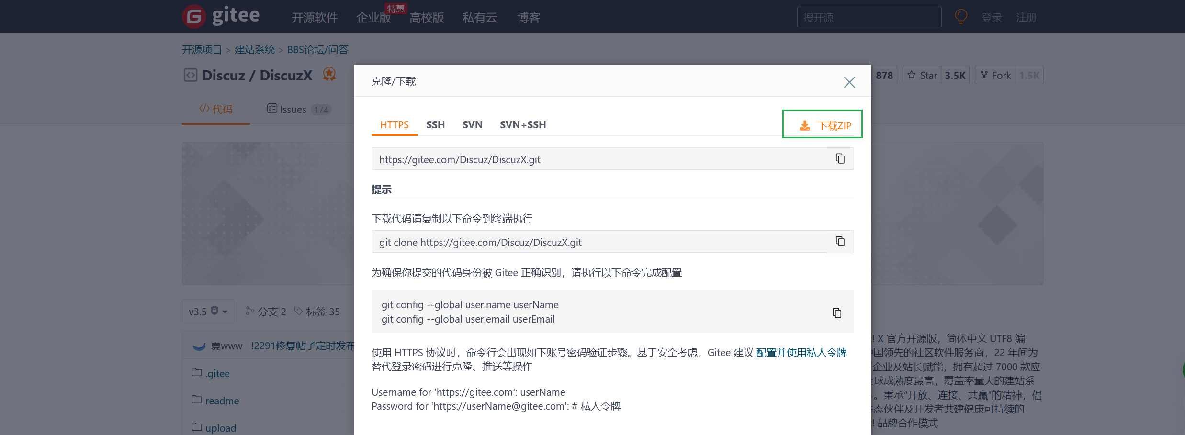
Task: Open 标签 35 tags list
Action: 317,312
